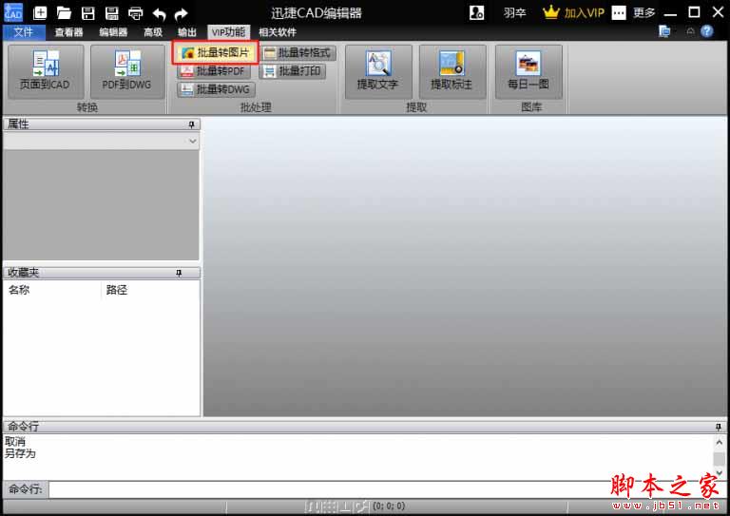Click the 更多 more text
The width and height of the screenshot is (730, 516).
[x=644, y=12]
